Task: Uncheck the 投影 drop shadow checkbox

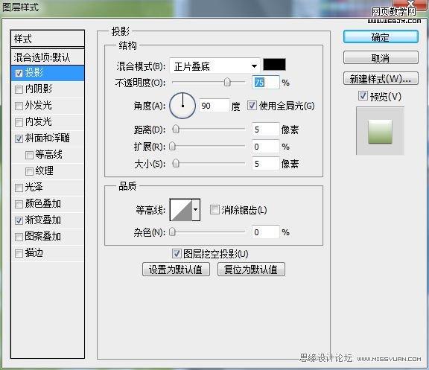Action: (19, 73)
